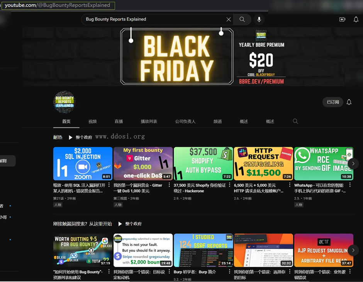Viewport: 363px width, 282px height.
Task: Open options for Burp 初学者 video
Action: tap(229, 272)
